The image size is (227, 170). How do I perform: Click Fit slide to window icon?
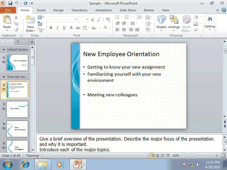pos(222,155)
